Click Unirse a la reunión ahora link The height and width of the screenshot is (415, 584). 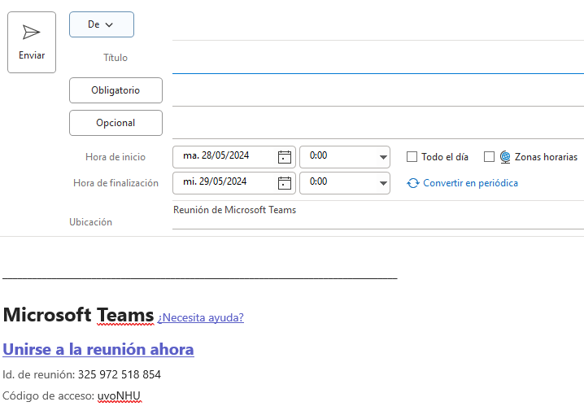click(98, 349)
